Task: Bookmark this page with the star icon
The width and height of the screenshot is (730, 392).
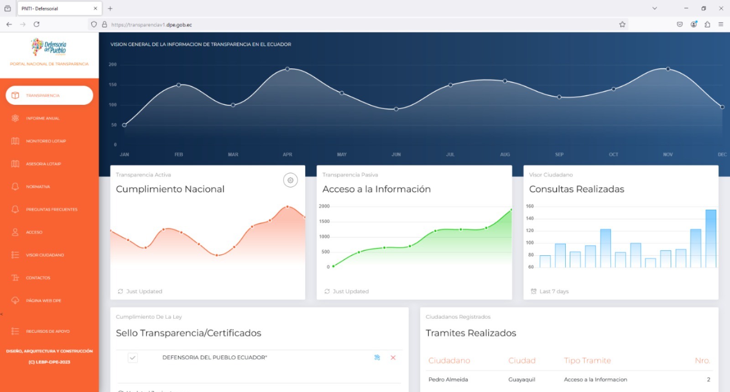Action: (622, 25)
